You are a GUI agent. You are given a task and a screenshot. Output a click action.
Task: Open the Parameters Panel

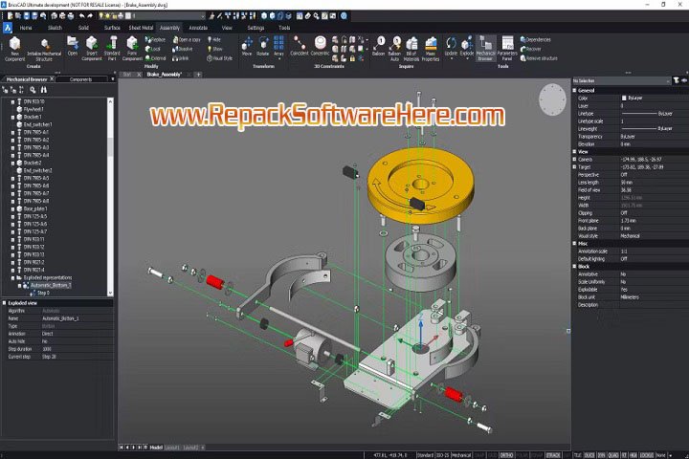tap(507, 49)
